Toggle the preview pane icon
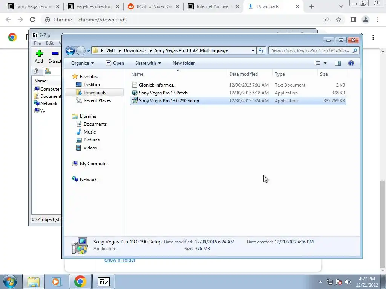This screenshot has width=386, height=289. tap(338, 63)
